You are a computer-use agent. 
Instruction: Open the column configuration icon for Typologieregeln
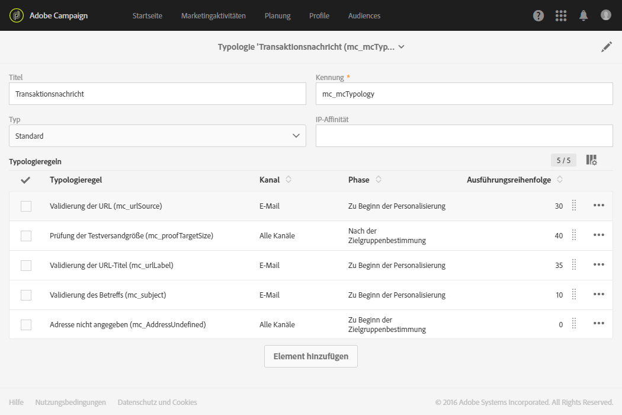coord(591,160)
